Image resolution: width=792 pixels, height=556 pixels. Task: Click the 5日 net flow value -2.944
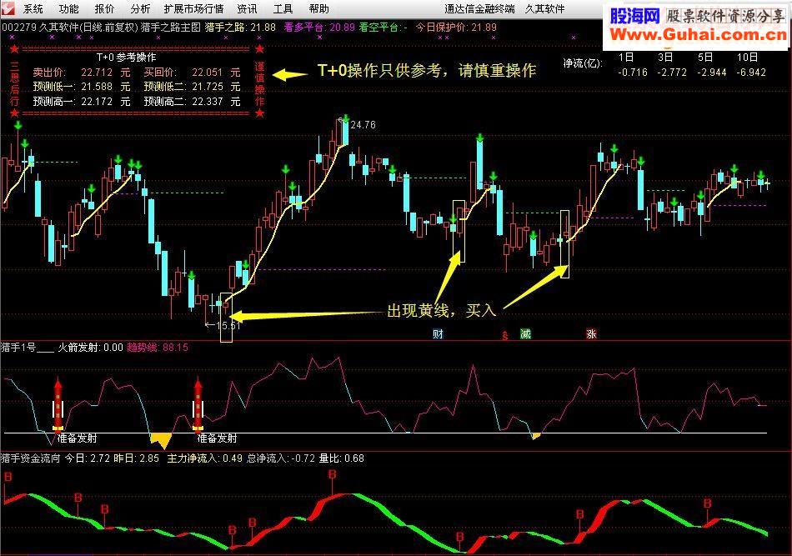click(712, 73)
